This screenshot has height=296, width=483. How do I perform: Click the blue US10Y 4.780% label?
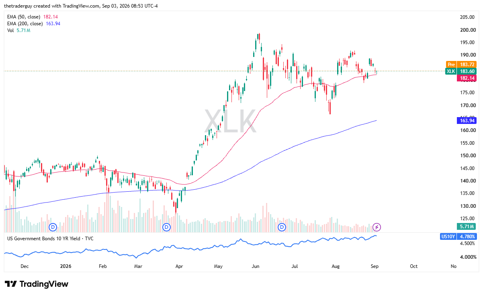458,237
